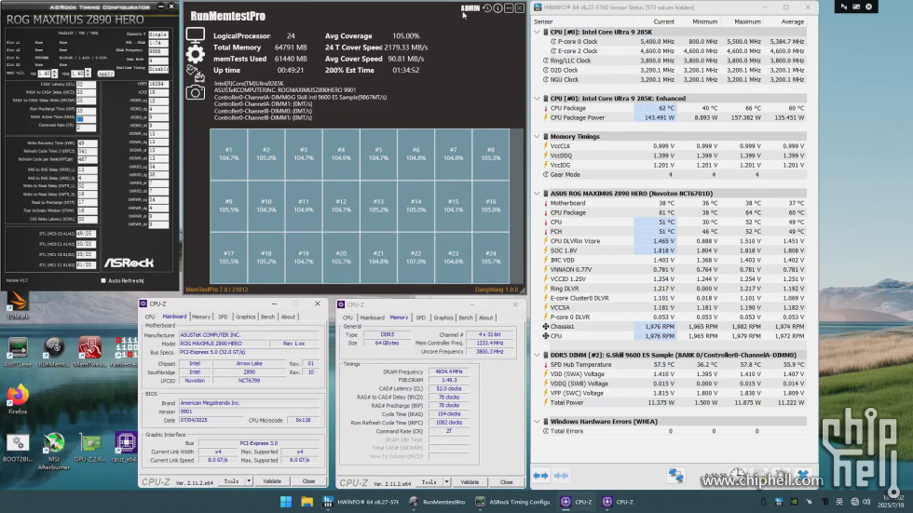This screenshot has width=913, height=513.
Task: Open the AsrTC.exe desktop shortcut
Action: (18, 352)
